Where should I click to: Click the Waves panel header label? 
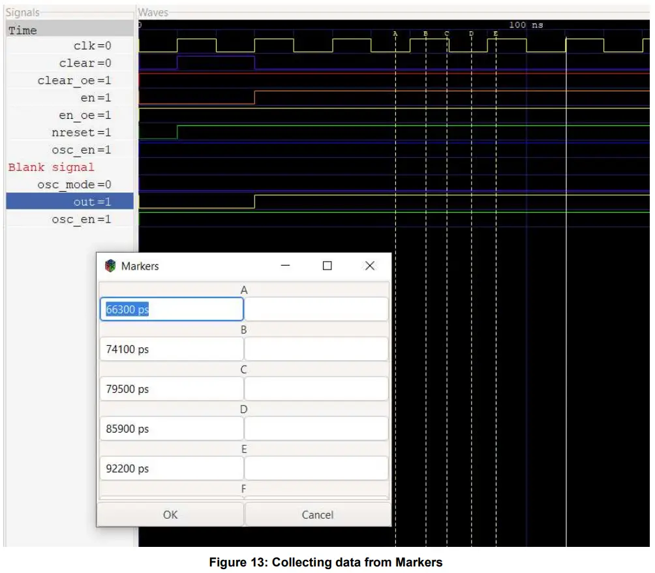click(x=153, y=12)
